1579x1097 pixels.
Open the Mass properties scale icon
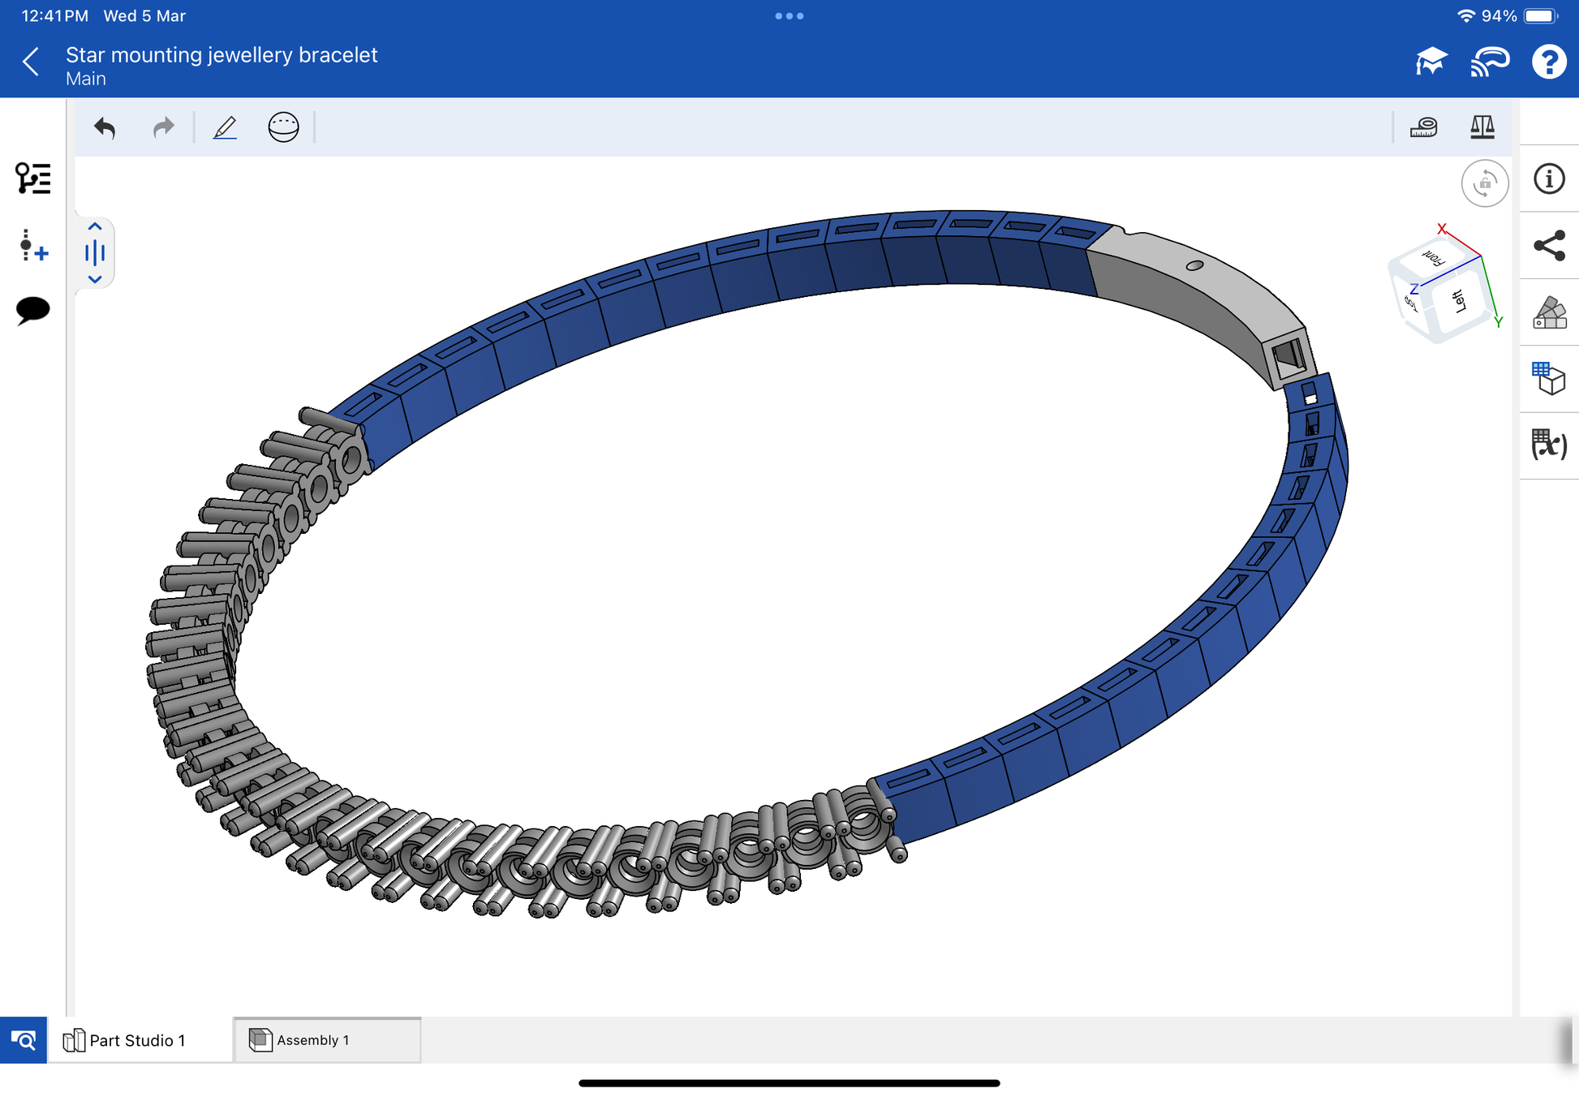click(1482, 127)
